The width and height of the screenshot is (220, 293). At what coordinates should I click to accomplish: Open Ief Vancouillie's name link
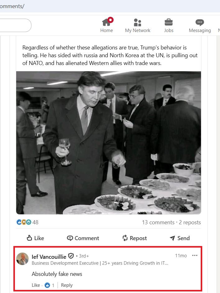(49, 257)
